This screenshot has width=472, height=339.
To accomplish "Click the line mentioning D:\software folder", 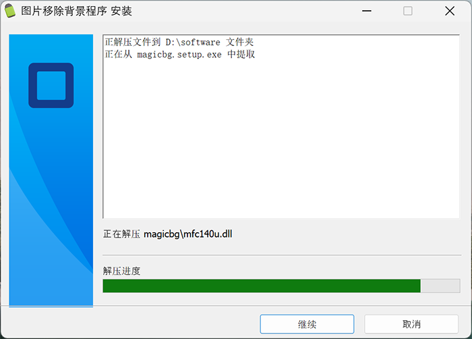I will coord(179,42).
